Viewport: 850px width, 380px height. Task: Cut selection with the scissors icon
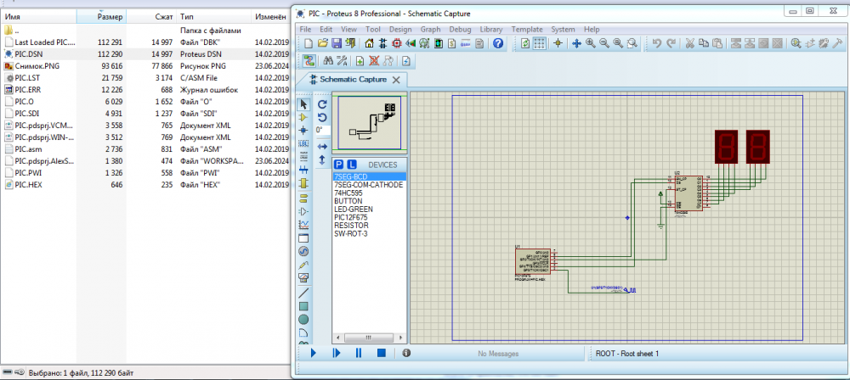(690, 43)
